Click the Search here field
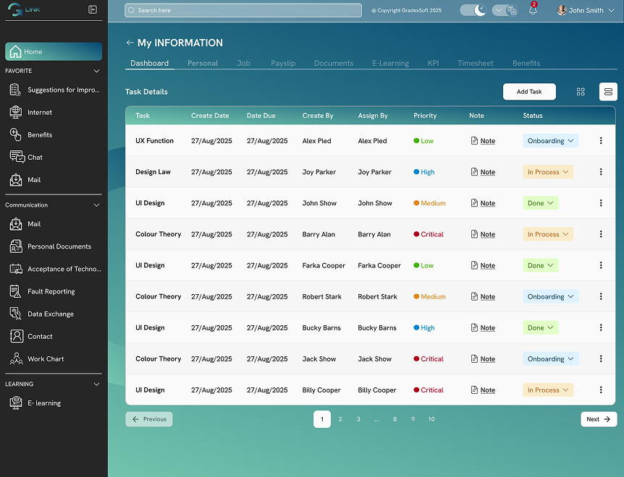 pos(243,10)
